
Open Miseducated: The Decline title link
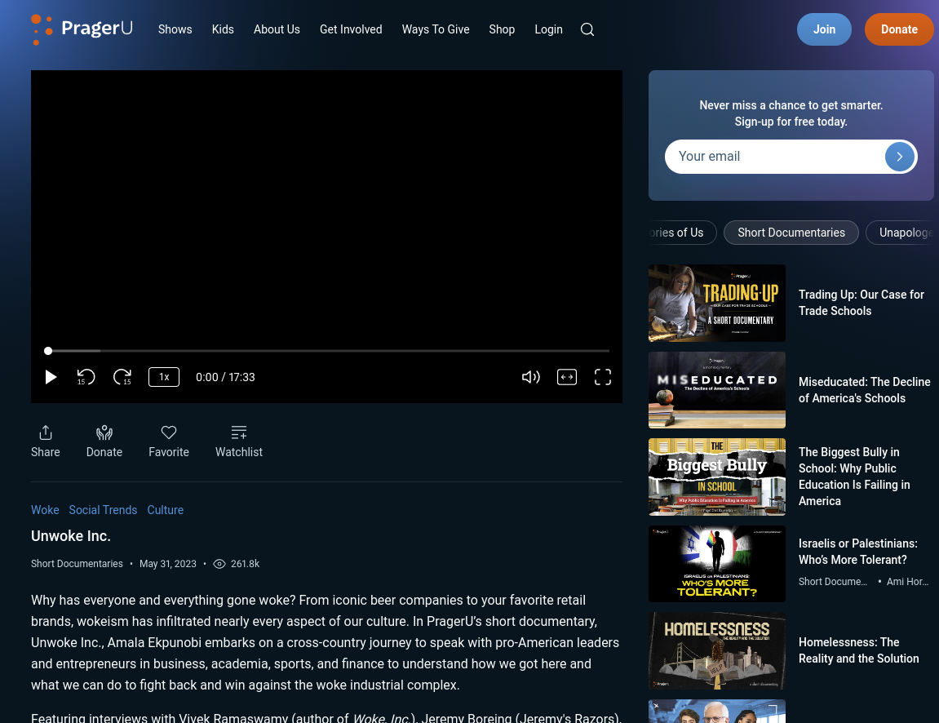[x=864, y=390]
